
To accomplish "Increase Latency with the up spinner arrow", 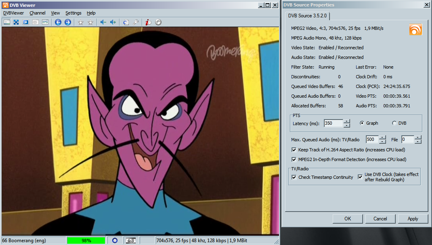I will coord(347,121).
